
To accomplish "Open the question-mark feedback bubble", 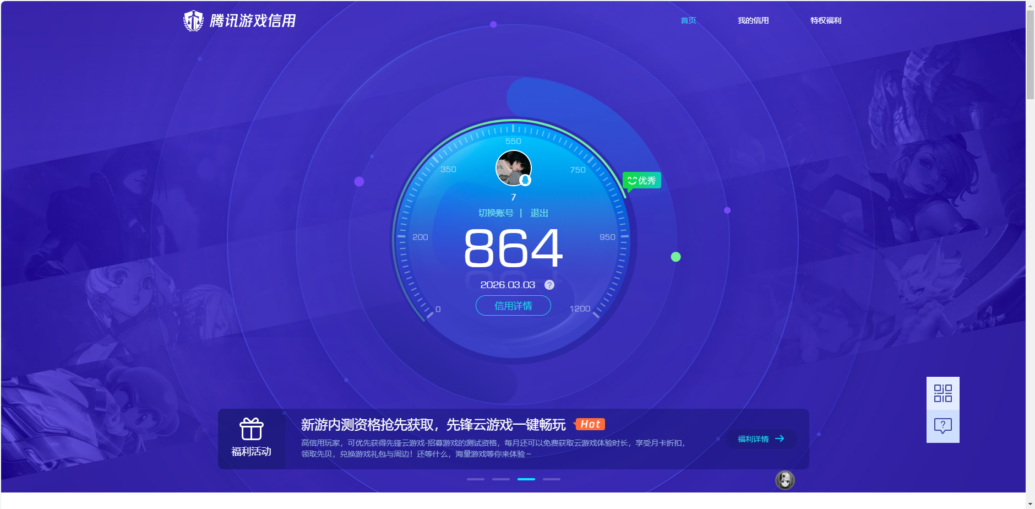I will coord(943,425).
